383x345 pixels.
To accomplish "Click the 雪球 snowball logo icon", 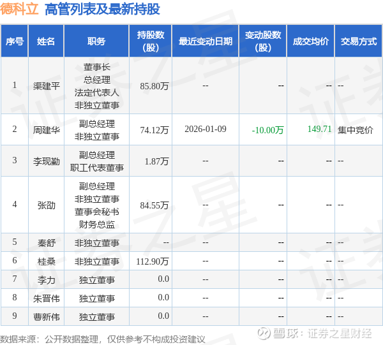I will [264, 334].
